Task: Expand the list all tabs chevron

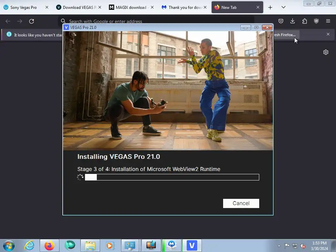Action: tap(283, 7)
